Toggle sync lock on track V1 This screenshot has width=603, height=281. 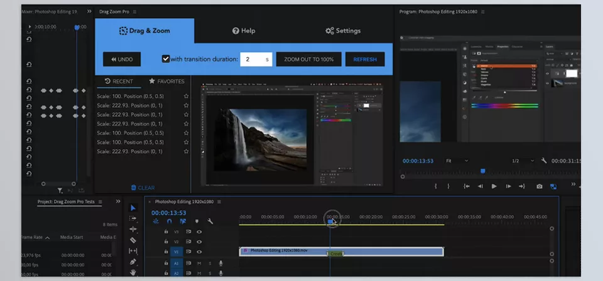tap(188, 252)
